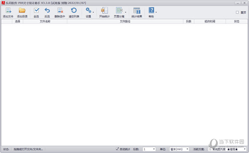Image resolution: width=249 pixels, height=153 pixels.
Task: Click the 份数 column header
Action: click(189, 22)
